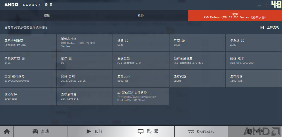Select the 显示卡制造商 tile
Screen dimensions: 282x137
pyautogui.click(x=28, y=43)
